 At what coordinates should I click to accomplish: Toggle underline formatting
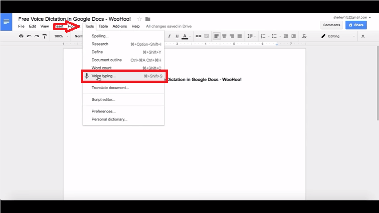pyautogui.click(x=177, y=36)
